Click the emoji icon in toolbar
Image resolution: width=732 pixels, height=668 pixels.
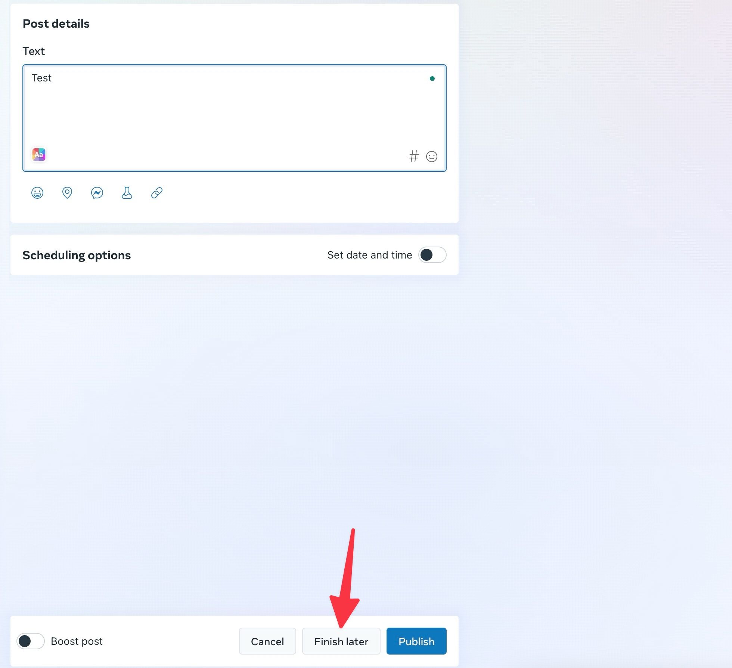click(37, 193)
